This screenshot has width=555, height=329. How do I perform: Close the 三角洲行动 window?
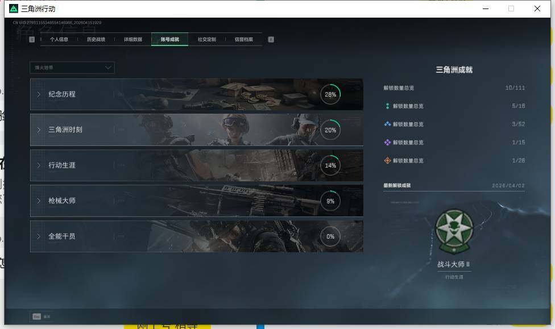coord(537,9)
